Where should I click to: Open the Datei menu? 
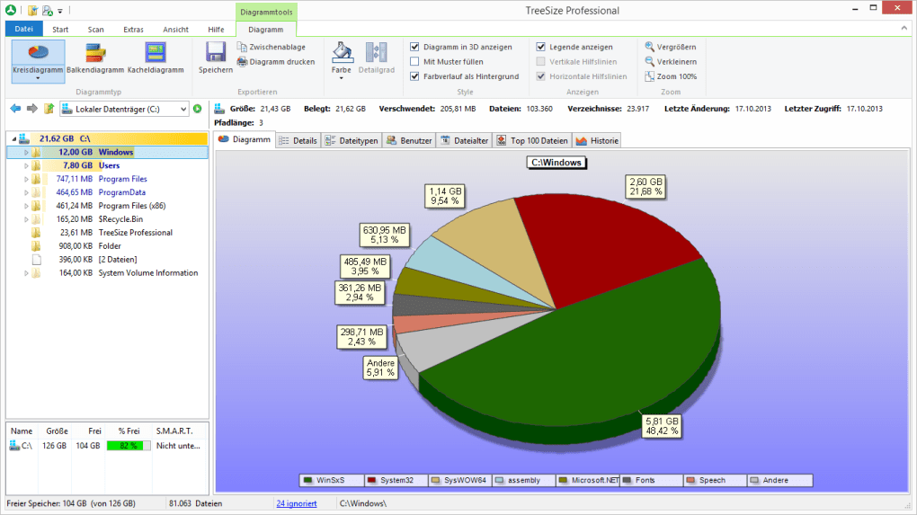pyautogui.click(x=24, y=29)
